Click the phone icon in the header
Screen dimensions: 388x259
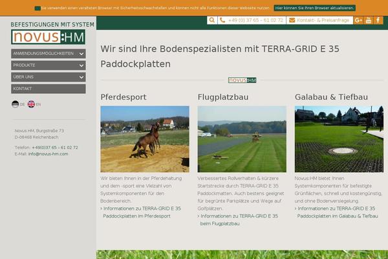coord(222,20)
